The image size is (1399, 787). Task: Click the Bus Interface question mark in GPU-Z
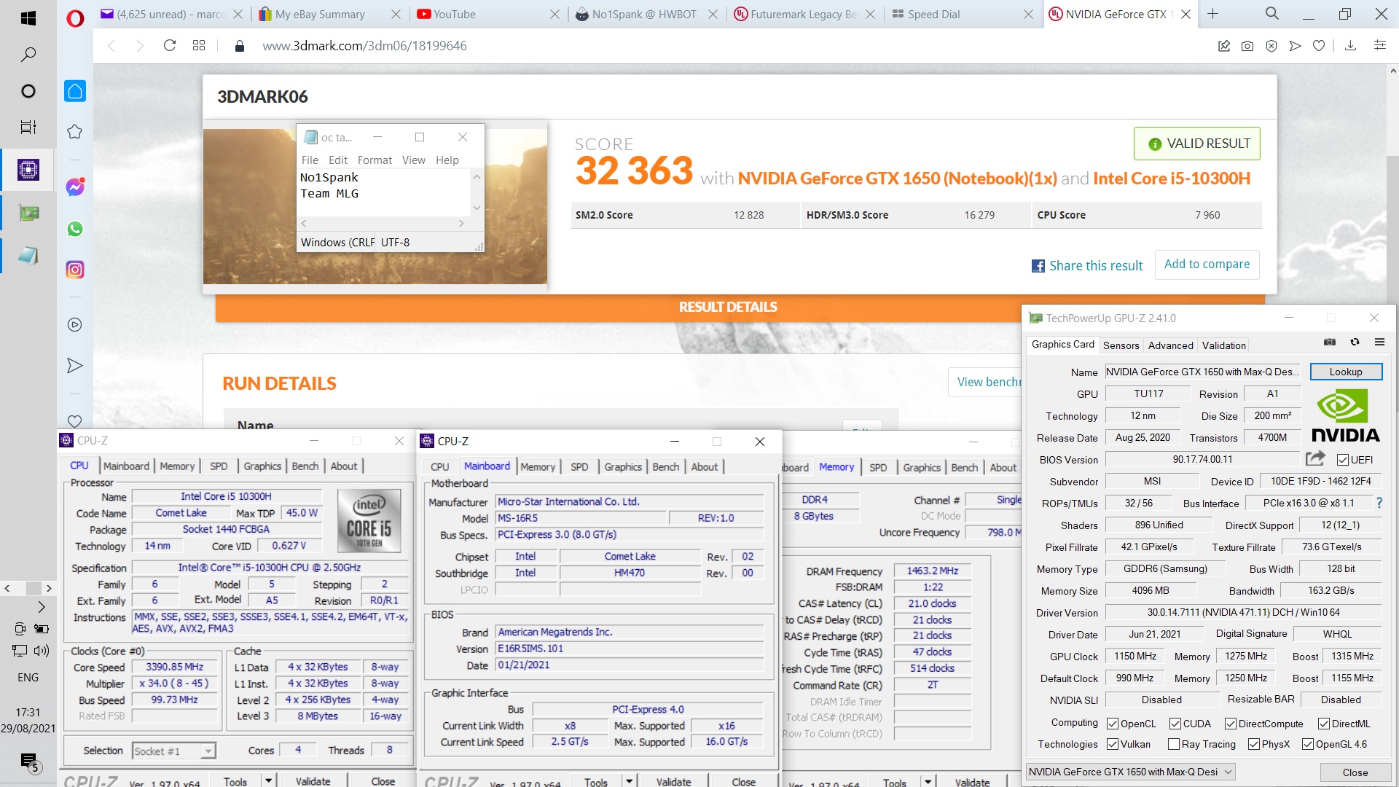point(1379,503)
